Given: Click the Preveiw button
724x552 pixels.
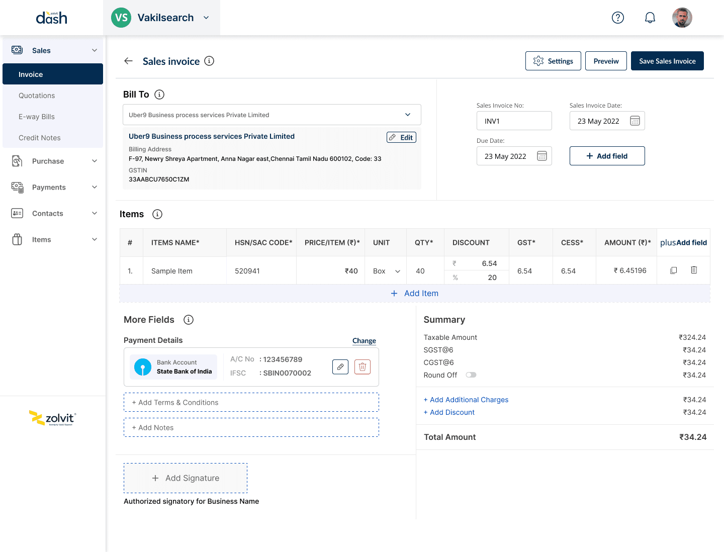Looking at the screenshot, I should pyautogui.click(x=606, y=61).
